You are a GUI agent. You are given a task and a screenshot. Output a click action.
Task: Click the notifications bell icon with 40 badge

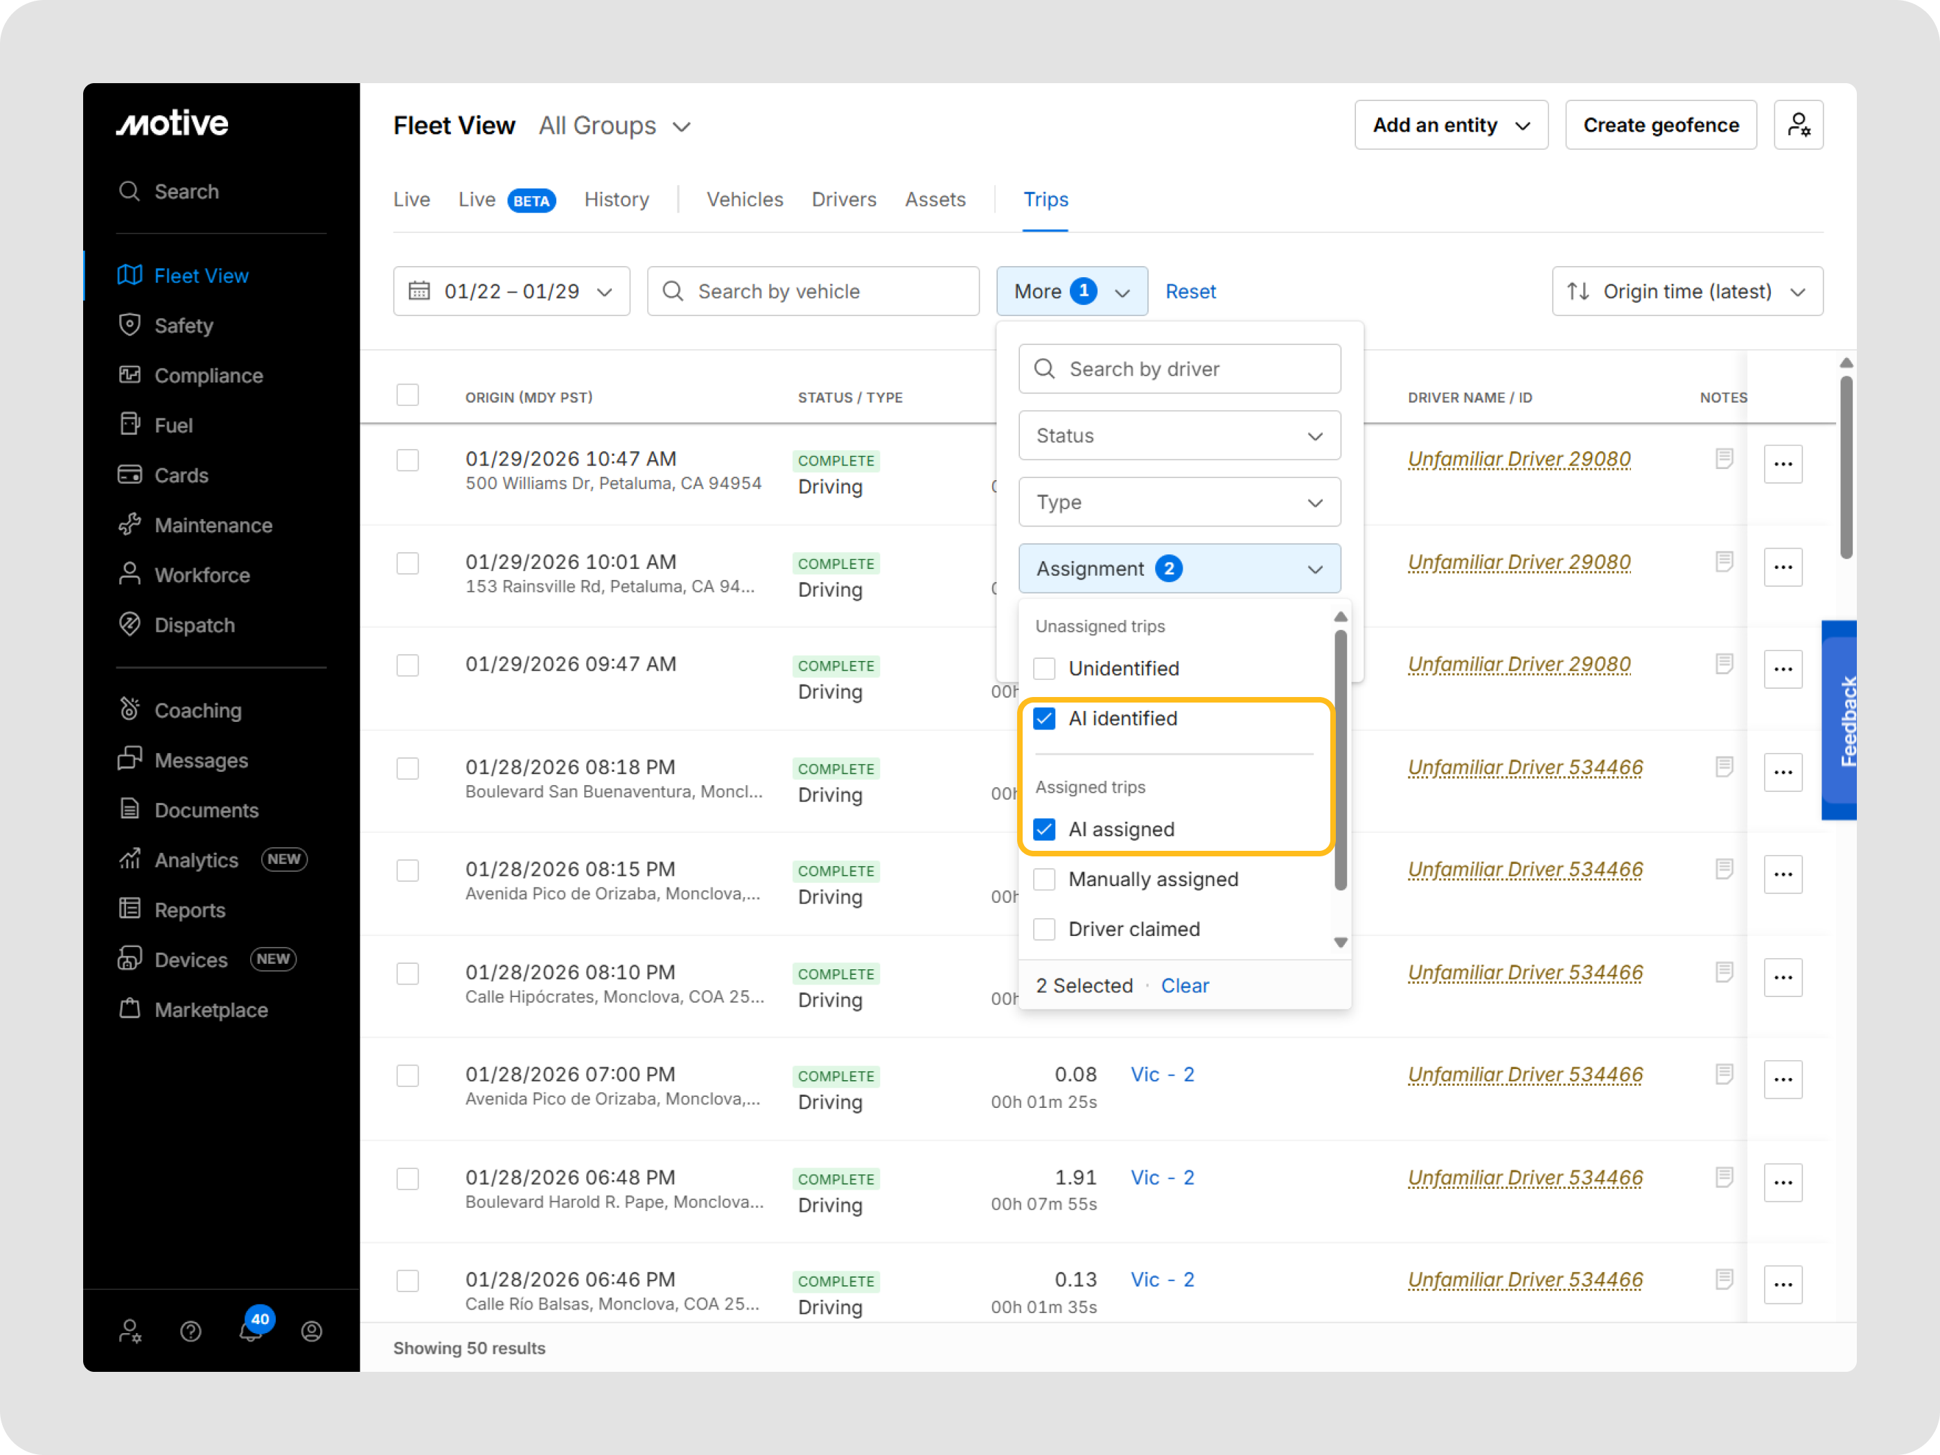pos(251,1330)
